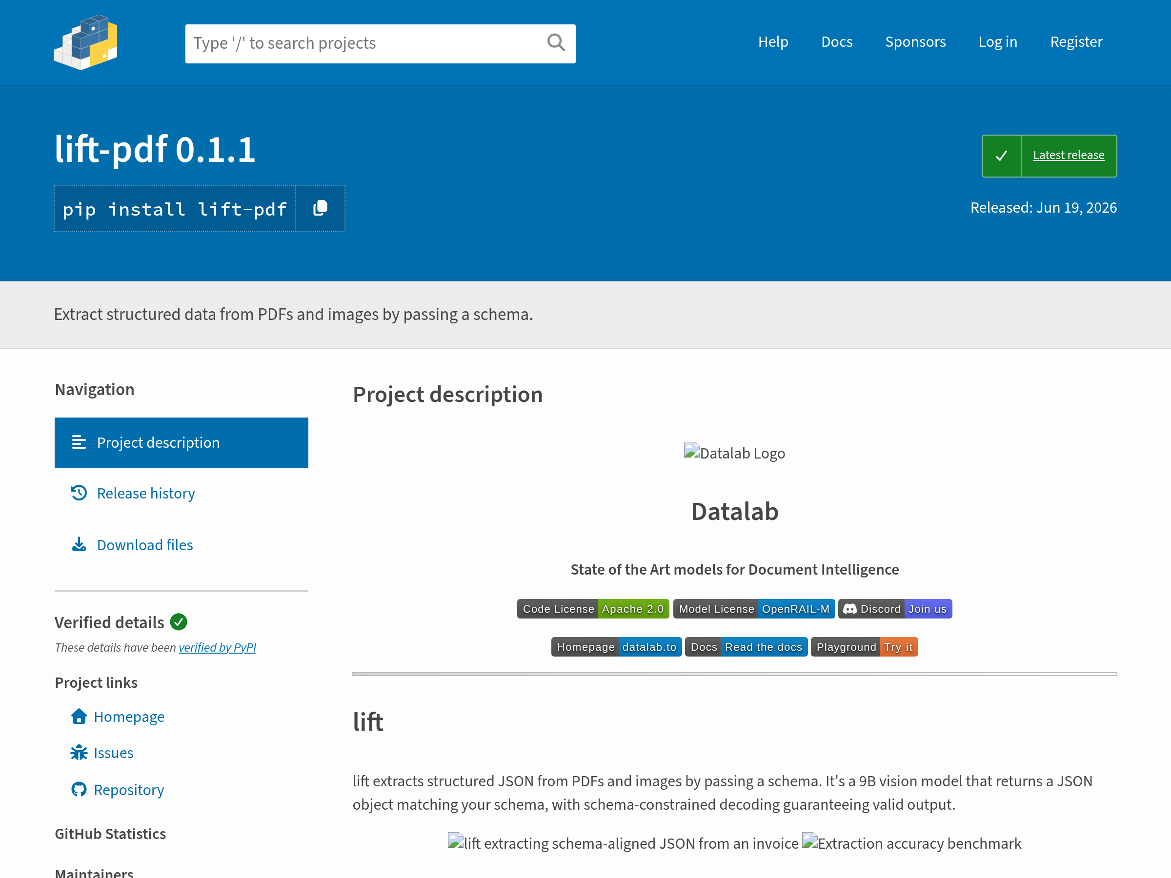Click the magnifier search icon
1171x878 pixels.
[x=556, y=42]
